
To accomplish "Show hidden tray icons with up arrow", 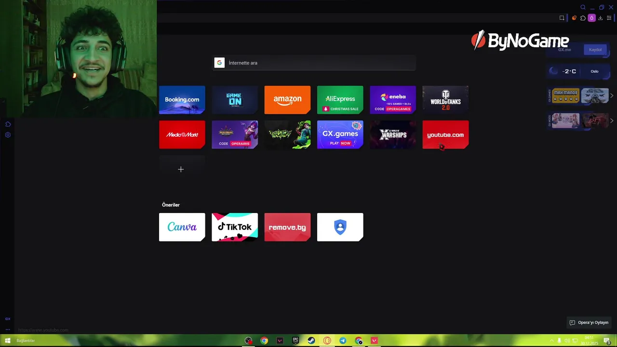I will (551, 341).
